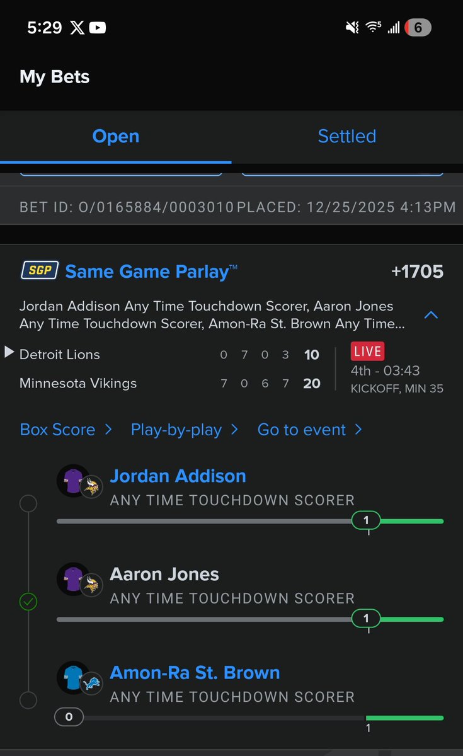Open the YouTube icon in status bar
The width and height of the screenshot is (463, 756).
click(x=97, y=28)
